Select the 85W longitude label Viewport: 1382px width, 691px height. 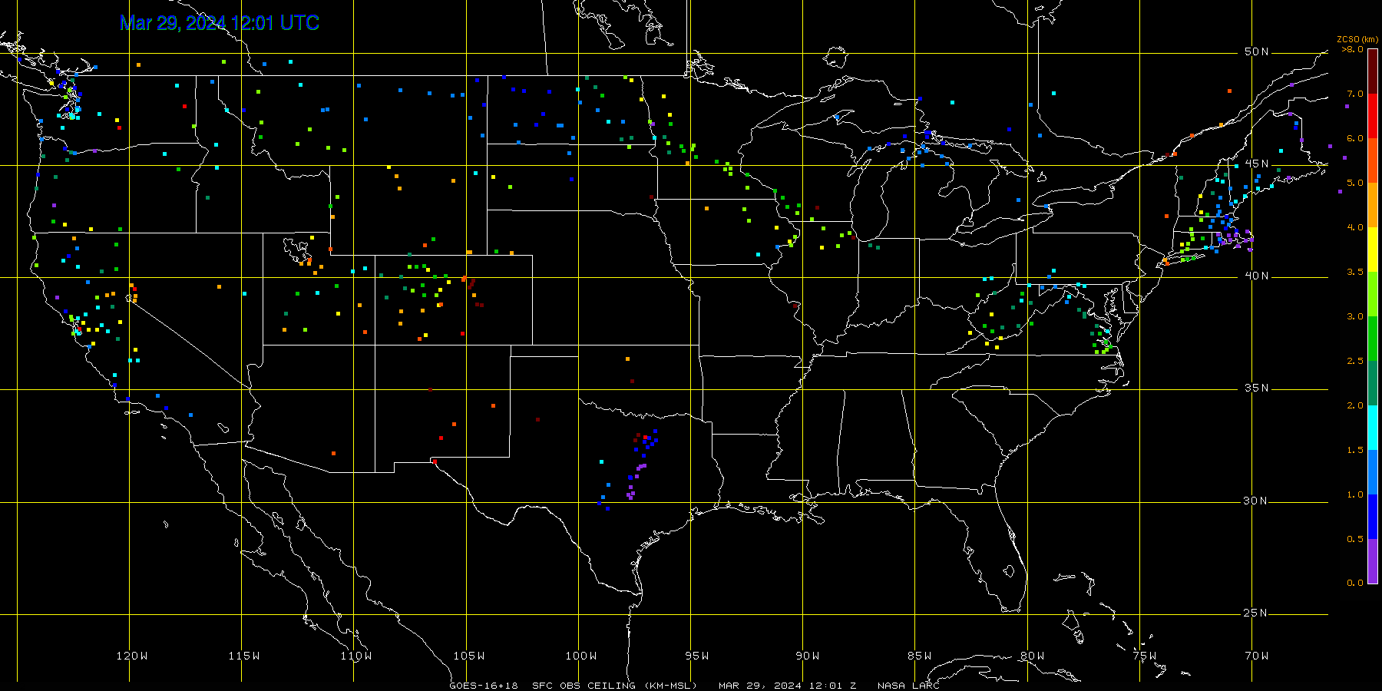pyautogui.click(x=920, y=656)
